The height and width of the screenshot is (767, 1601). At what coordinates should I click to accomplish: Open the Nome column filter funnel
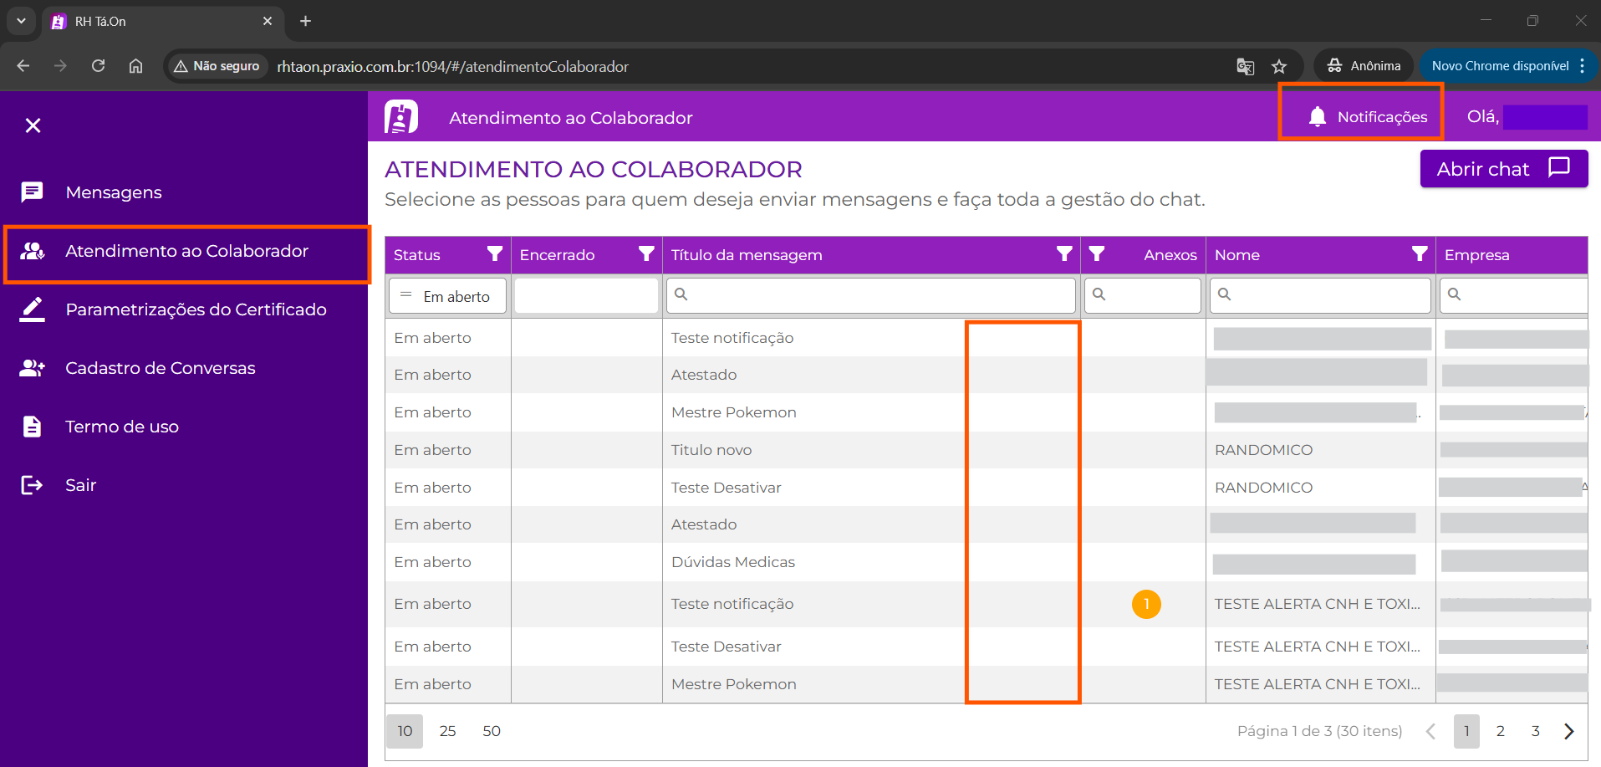point(1420,254)
